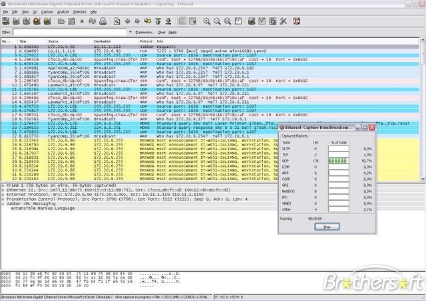Image resolution: width=426 pixels, height=301 pixels.
Task: Sort by the Protocol column header
Action: [146, 41]
